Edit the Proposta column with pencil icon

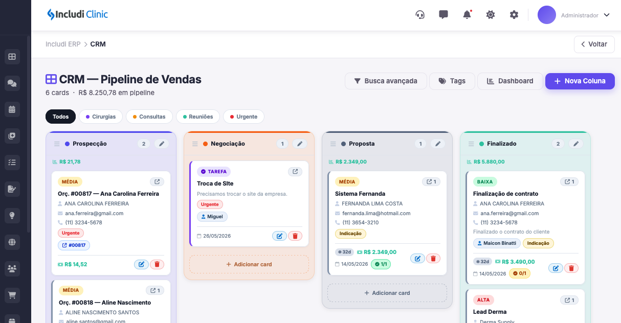pos(438,144)
